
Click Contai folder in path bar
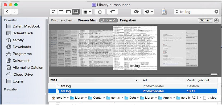(x=95, y=98)
